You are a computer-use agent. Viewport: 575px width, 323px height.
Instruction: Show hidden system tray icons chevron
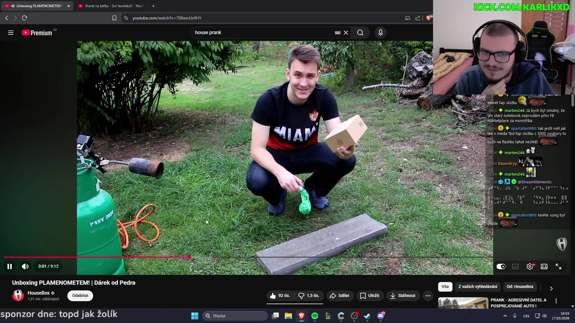[505, 316]
